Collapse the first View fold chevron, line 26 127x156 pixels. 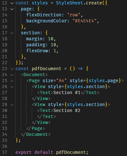click(x=12, y=87)
